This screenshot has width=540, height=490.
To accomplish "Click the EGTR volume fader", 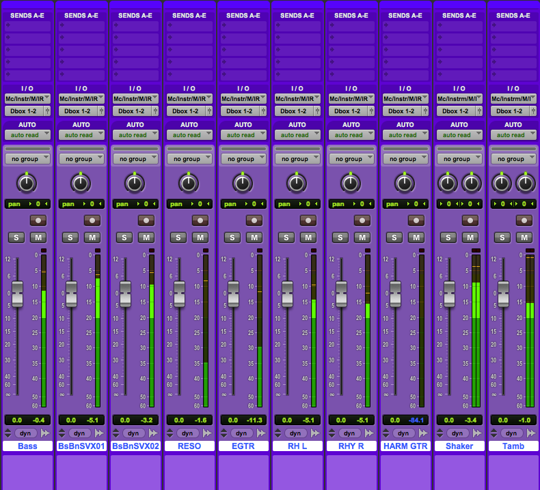I will point(233,294).
